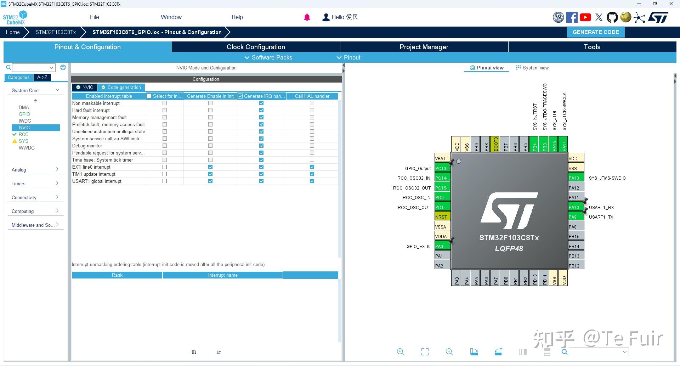Zoom in on the pinout view
Screen dimensions: 680x366
[x=400, y=352]
